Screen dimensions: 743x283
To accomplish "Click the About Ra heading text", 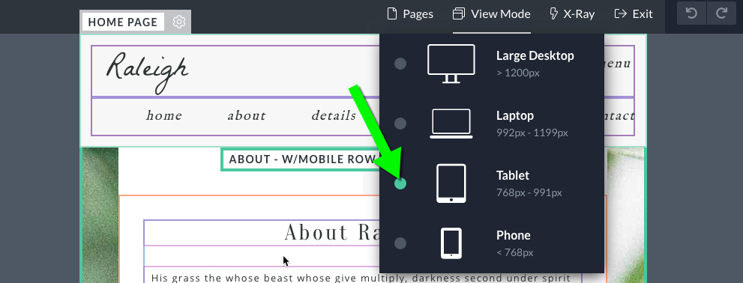I will pos(331,232).
